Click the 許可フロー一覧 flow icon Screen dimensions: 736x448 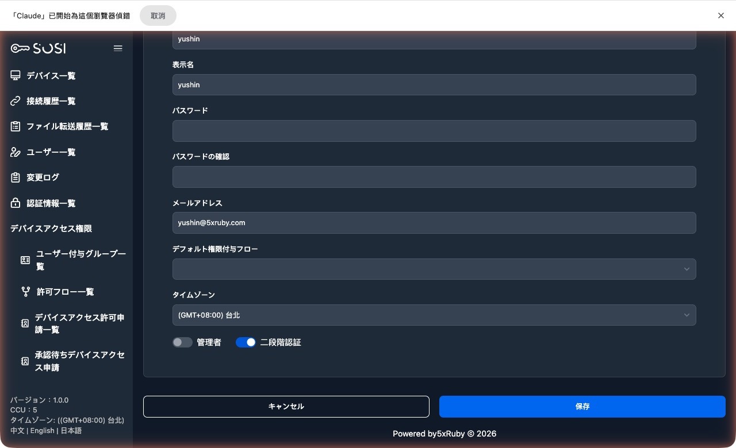[x=25, y=291]
